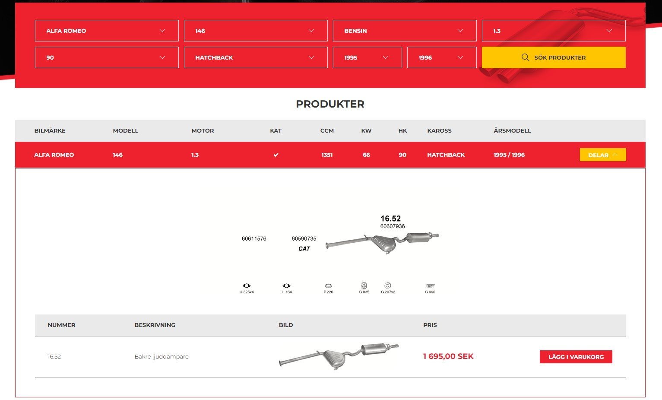Open the BENSIN fuel type dropdown
The image size is (662, 400).
tap(405, 31)
